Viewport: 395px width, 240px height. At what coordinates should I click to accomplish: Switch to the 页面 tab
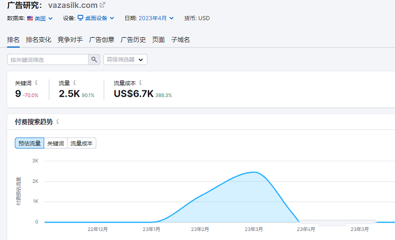[159, 40]
